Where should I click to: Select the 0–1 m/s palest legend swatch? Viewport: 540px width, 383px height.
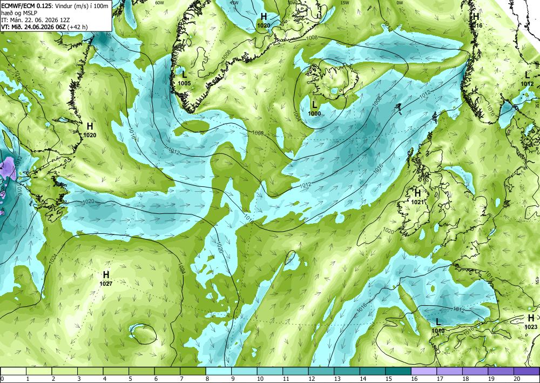click(13, 371)
